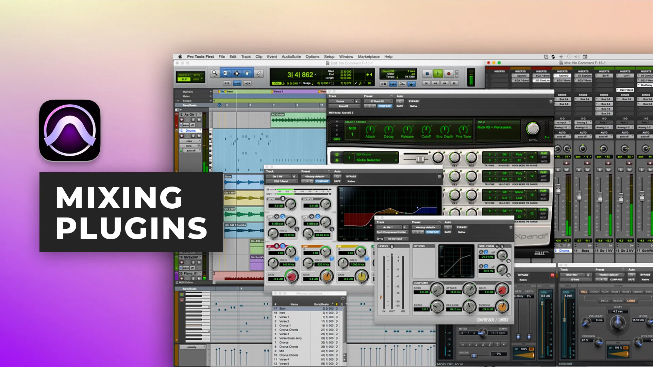The height and width of the screenshot is (367, 653).
Task: Mute the Ac Gtr 1 track
Action: [199, 120]
